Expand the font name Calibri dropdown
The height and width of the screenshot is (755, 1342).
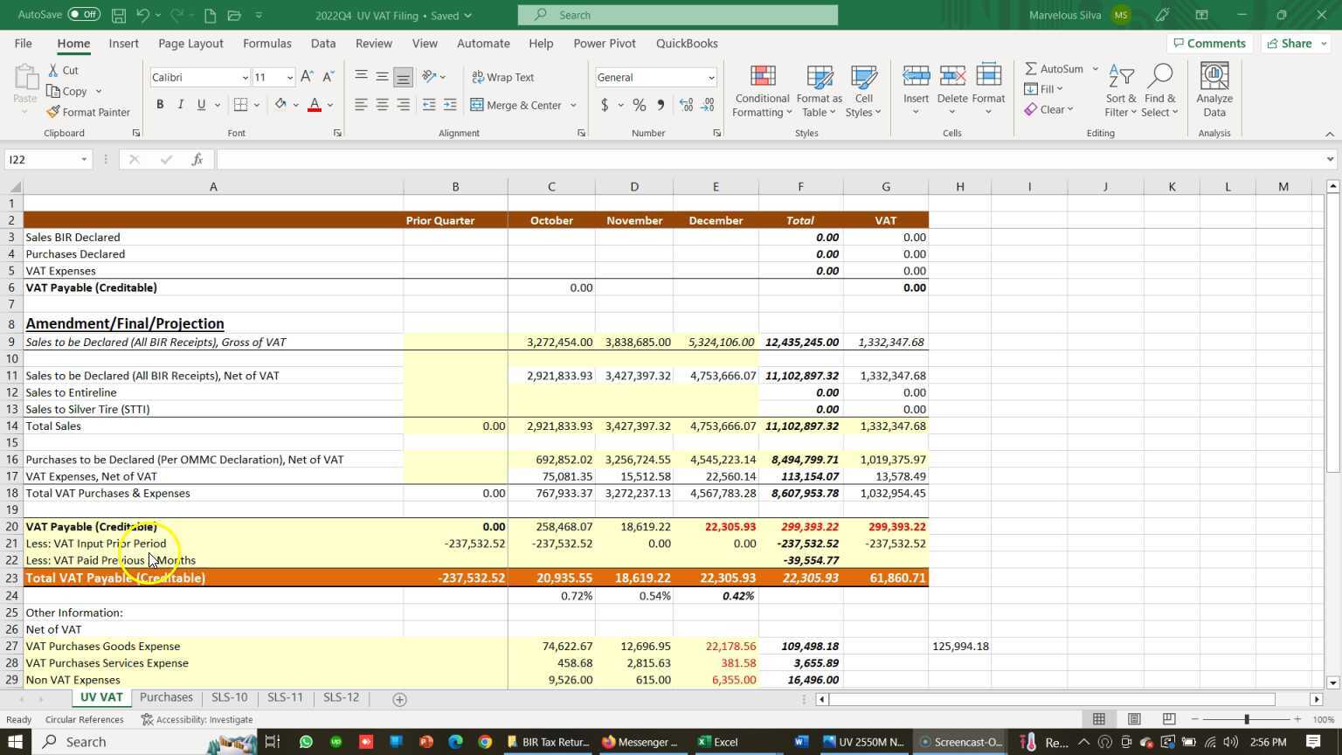tap(245, 78)
